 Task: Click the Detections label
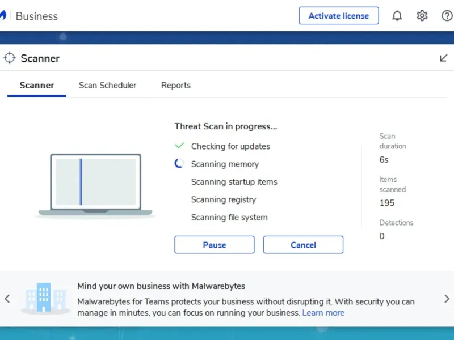pyautogui.click(x=396, y=223)
